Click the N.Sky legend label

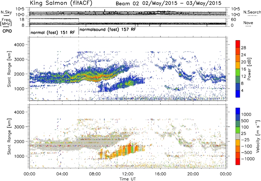coord(6,12)
